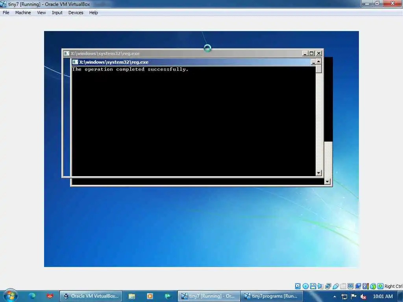The image size is (403, 302).
Task: Click the USB devices status icon
Action: pyautogui.click(x=336, y=286)
